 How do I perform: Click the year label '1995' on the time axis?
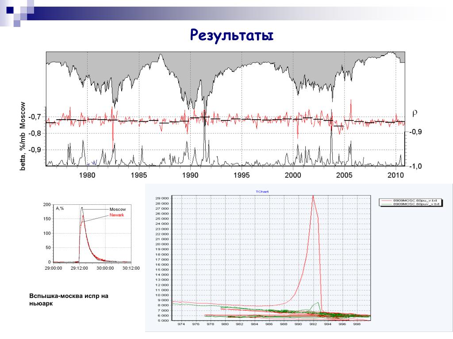point(242,175)
